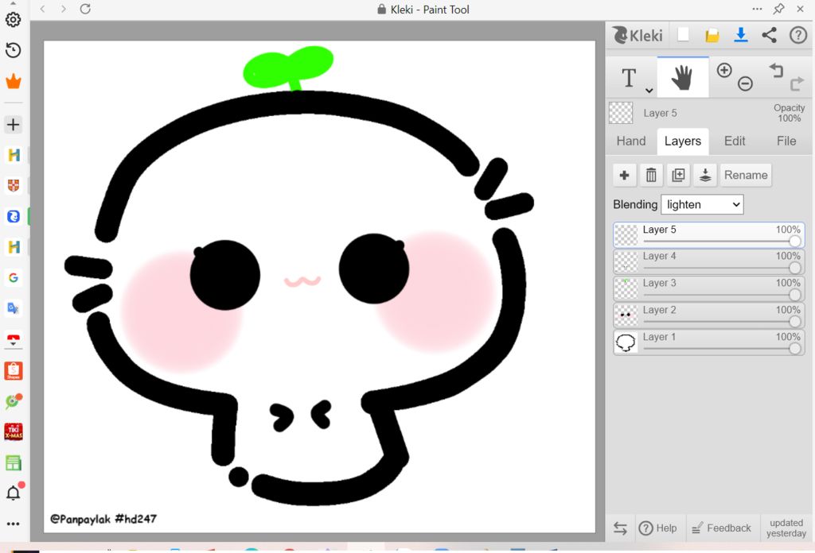The height and width of the screenshot is (553, 815).
Task: Select Layer 2 in the layer list
Action: tap(709, 315)
